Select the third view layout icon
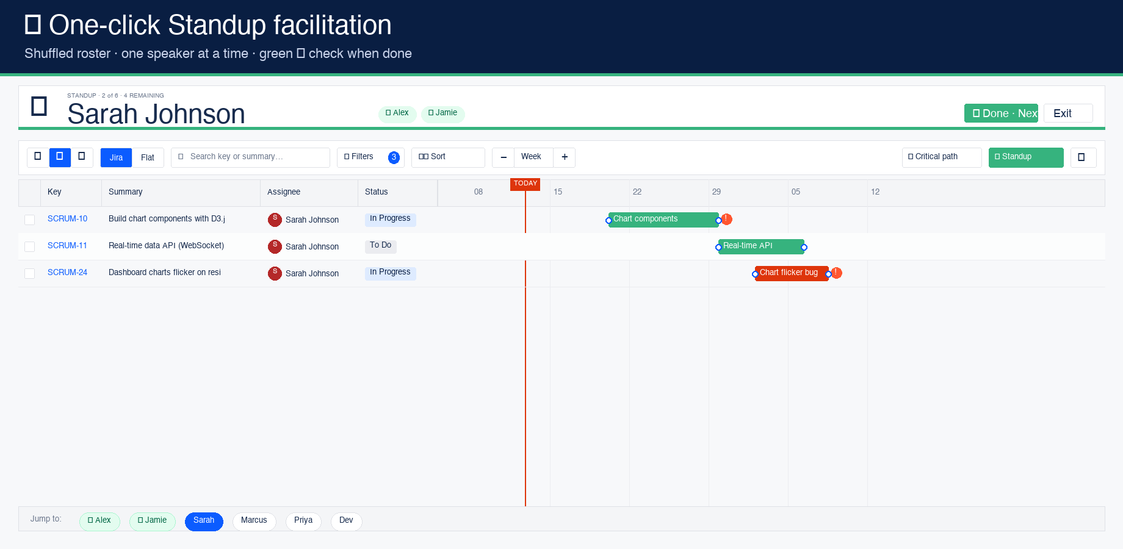The width and height of the screenshot is (1123, 549). (x=82, y=157)
